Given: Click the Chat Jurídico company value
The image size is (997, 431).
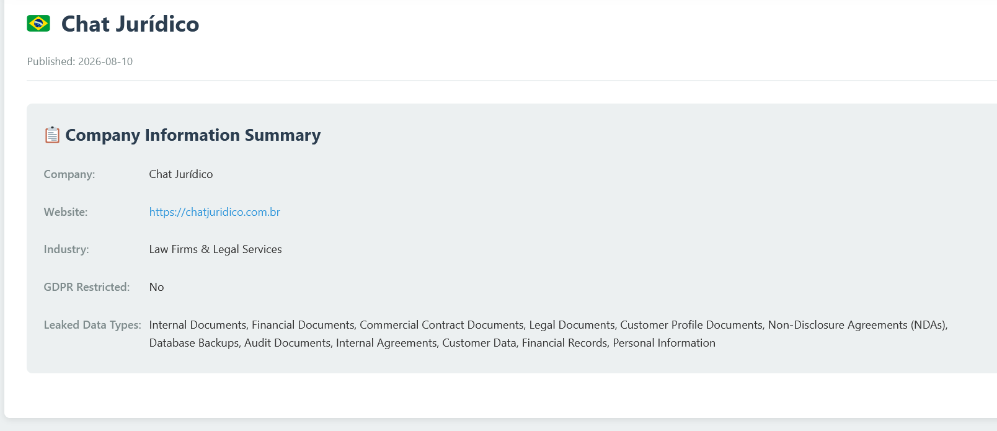Looking at the screenshot, I should click(x=181, y=174).
